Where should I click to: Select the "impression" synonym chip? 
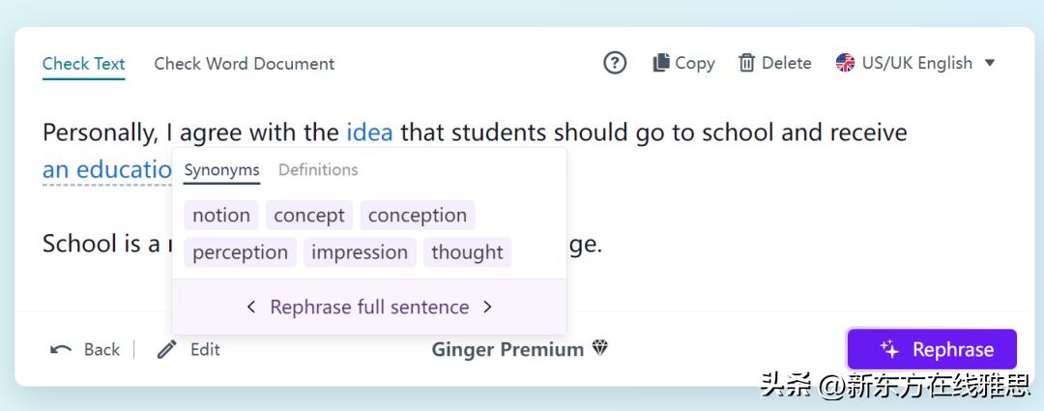[360, 251]
